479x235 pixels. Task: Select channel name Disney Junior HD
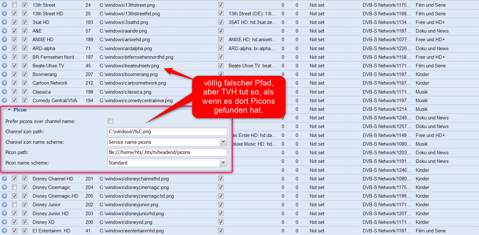coord(50,214)
